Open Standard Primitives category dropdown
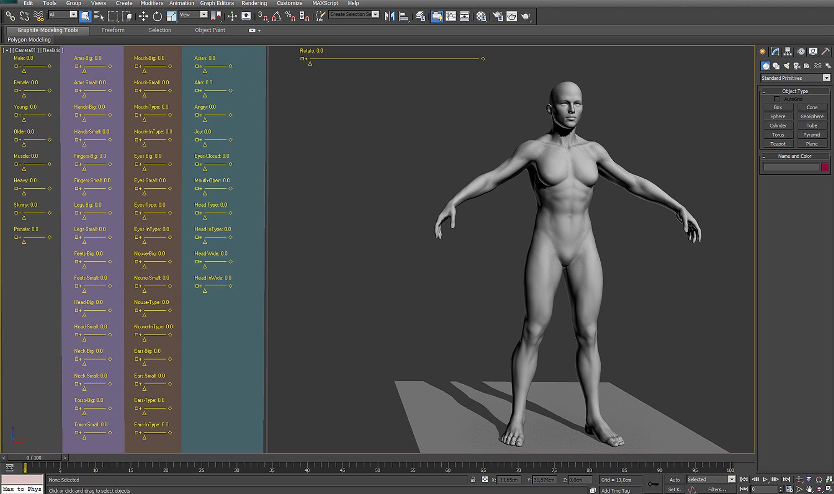 click(x=796, y=78)
